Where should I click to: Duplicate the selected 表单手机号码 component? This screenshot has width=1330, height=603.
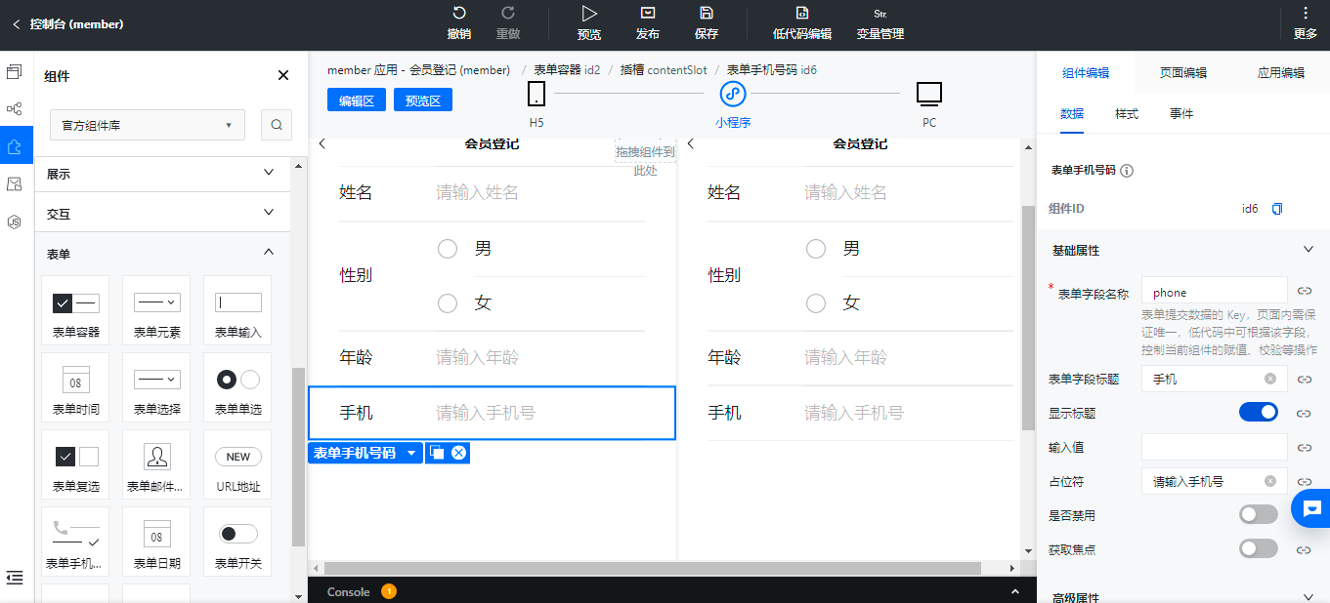click(437, 453)
